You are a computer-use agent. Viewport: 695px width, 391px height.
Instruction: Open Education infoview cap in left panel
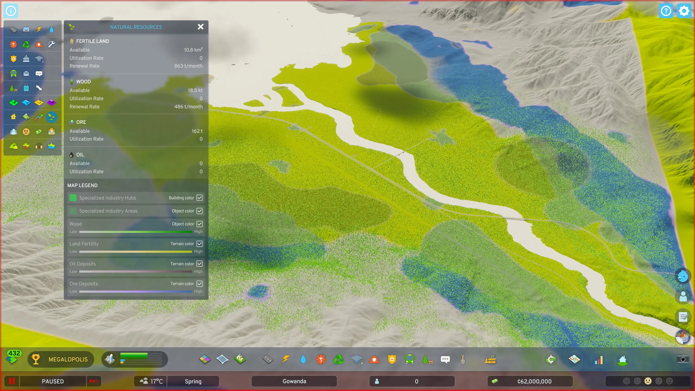point(39,59)
